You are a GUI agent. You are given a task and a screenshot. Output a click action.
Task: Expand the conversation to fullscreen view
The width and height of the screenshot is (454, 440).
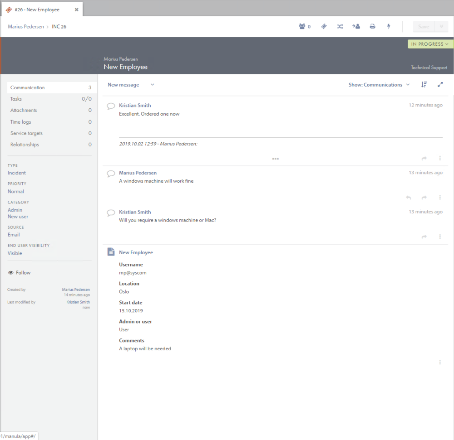pos(439,84)
